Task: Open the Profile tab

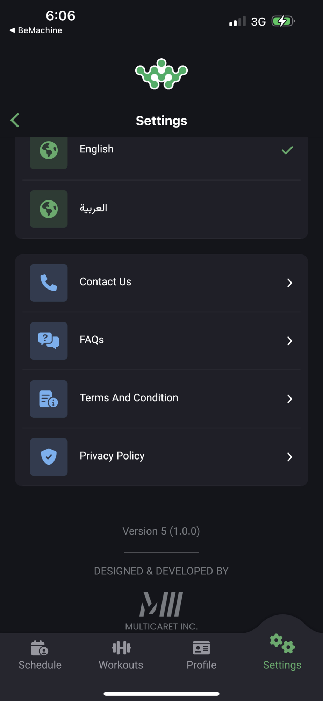Action: (x=202, y=655)
